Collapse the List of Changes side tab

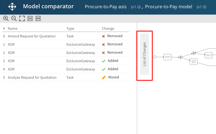(x=145, y=54)
